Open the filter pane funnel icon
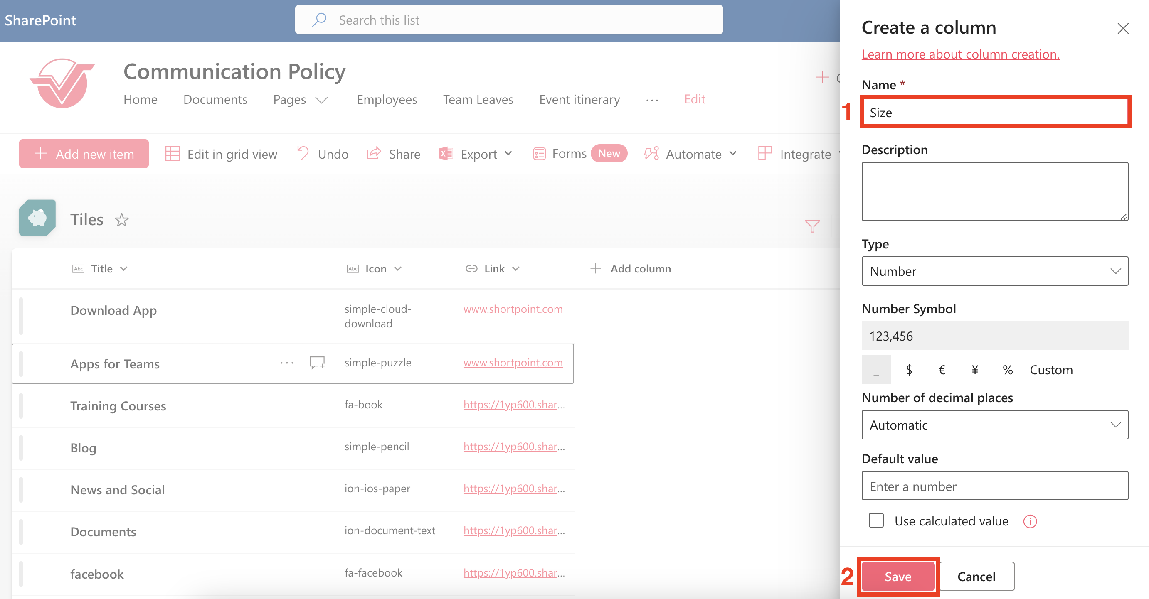The height and width of the screenshot is (599, 1149). tap(812, 226)
